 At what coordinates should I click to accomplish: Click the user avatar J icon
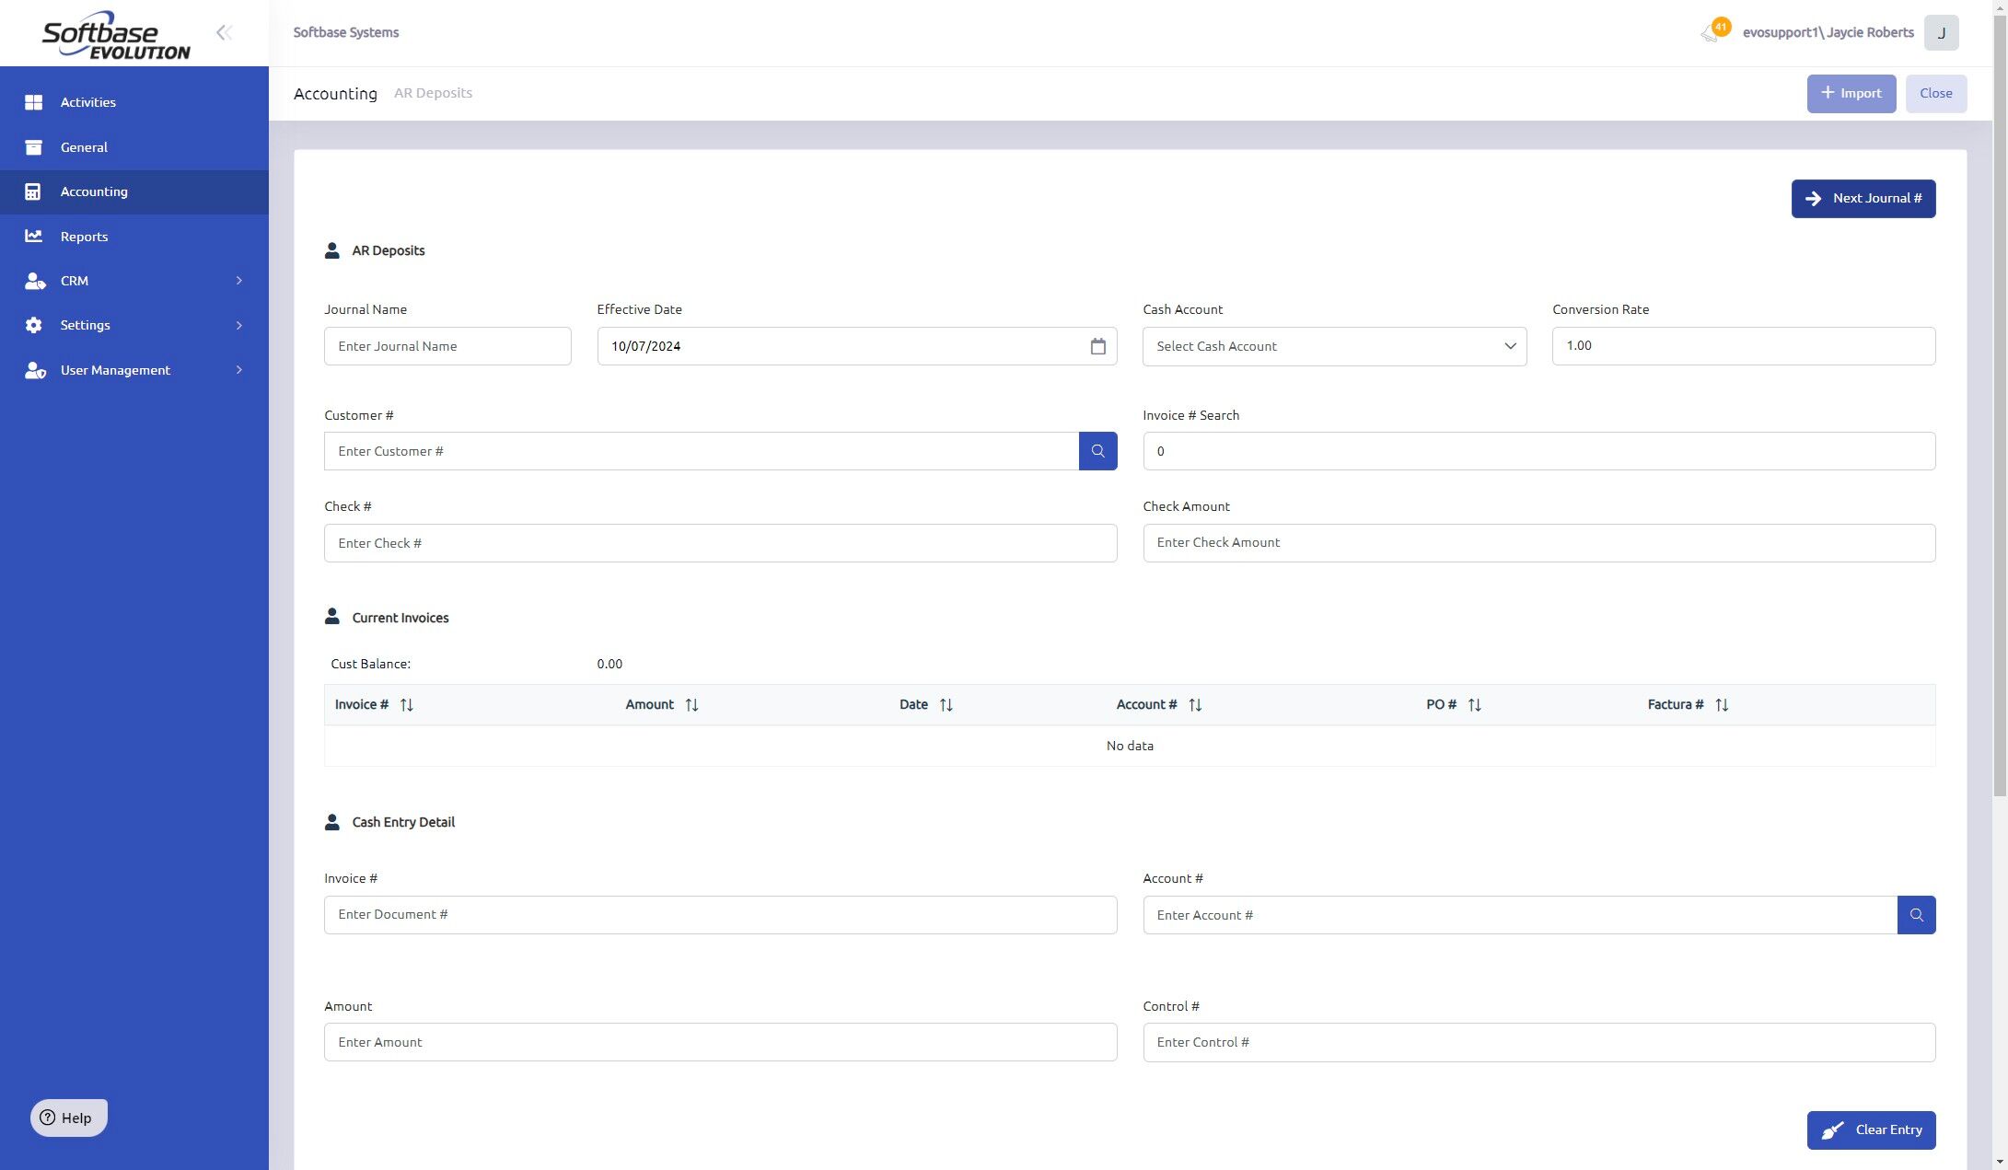click(x=1941, y=33)
